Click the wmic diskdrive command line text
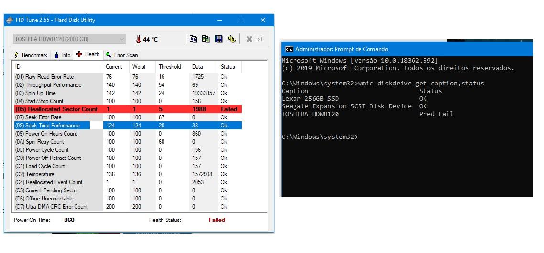This screenshot has height=253, width=544. (x=421, y=83)
